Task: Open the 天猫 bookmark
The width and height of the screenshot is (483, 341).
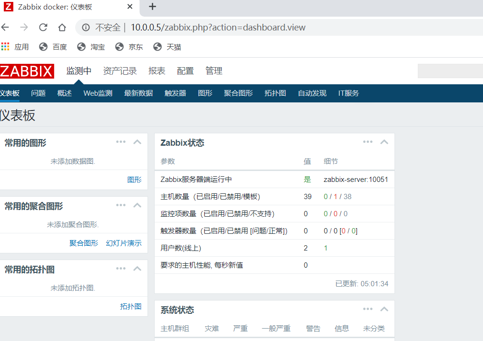Action: [x=167, y=47]
